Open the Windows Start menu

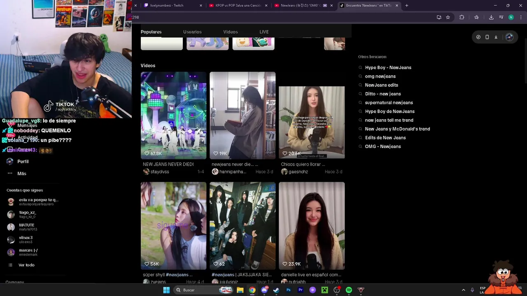pyautogui.click(x=166, y=290)
